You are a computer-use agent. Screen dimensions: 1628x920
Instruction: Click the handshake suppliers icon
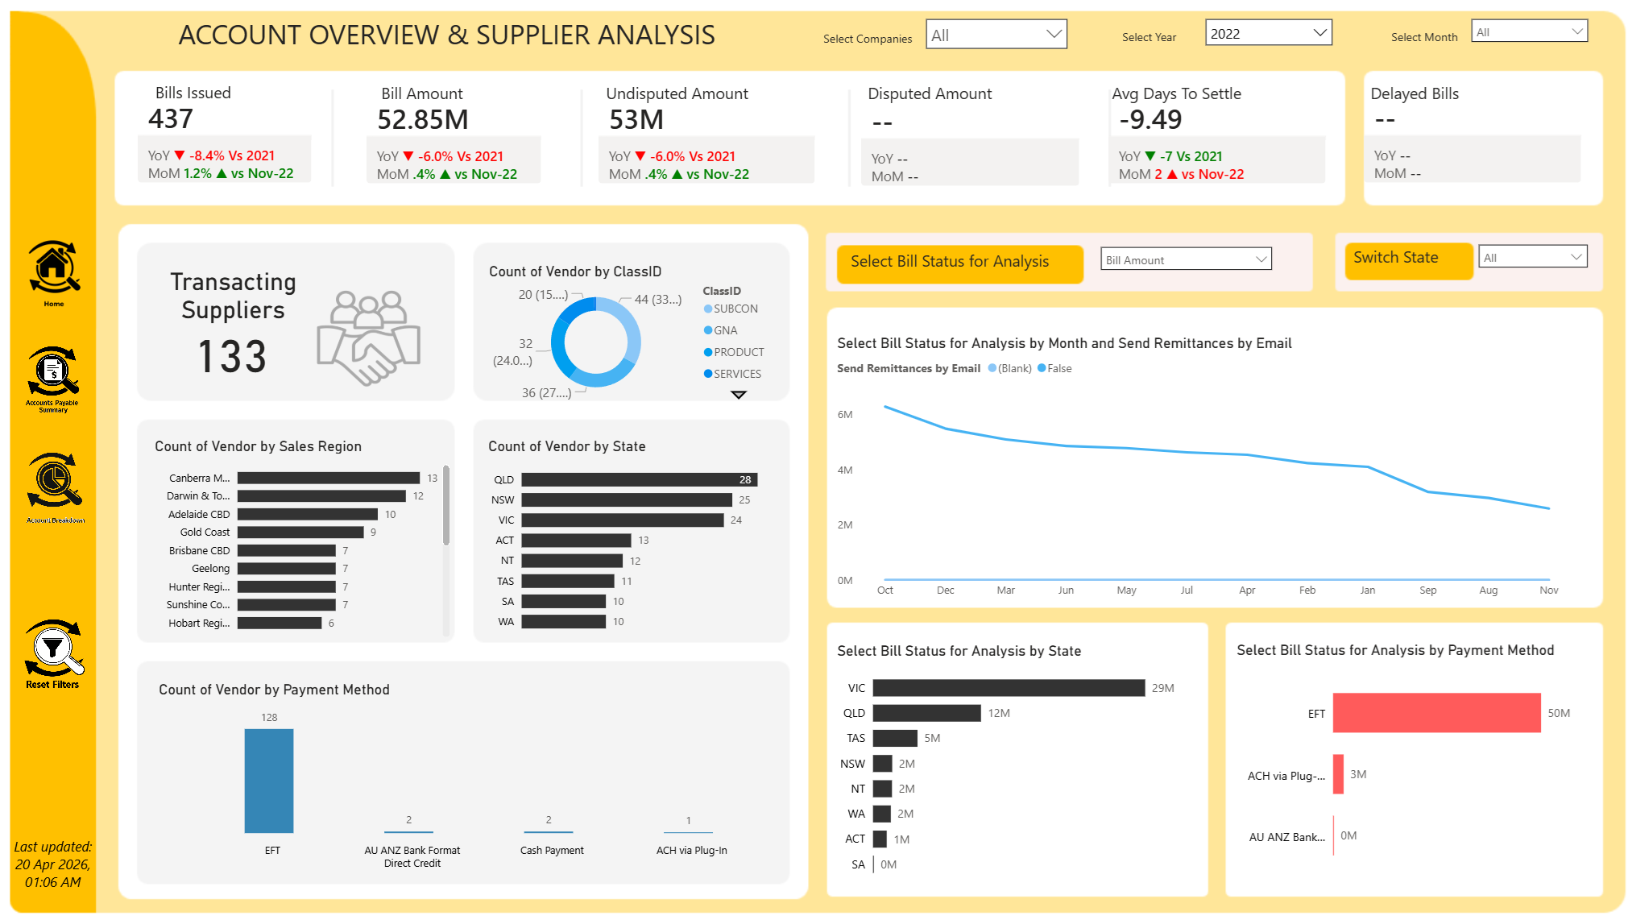coord(369,338)
